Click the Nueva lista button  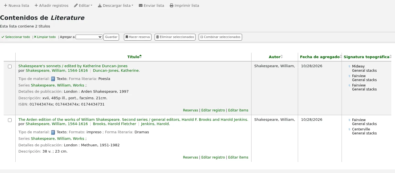(x=16, y=5)
